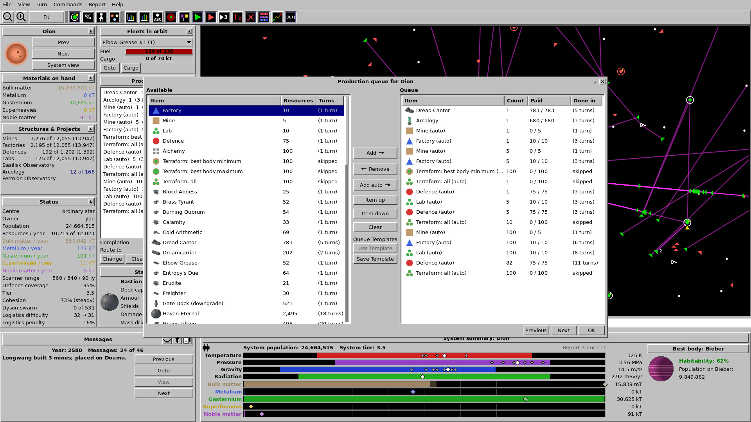Toggle the percent view toolbar icon
751x422 pixels.
coord(88,17)
